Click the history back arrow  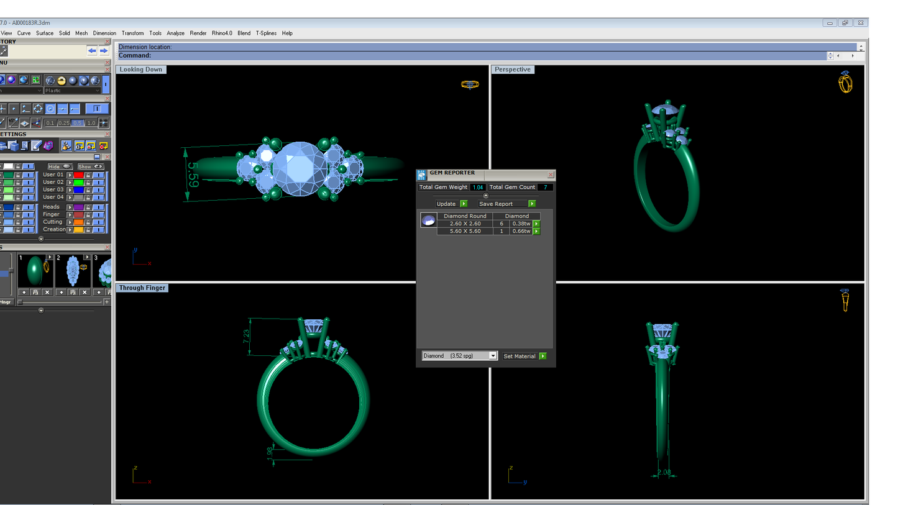coord(92,51)
